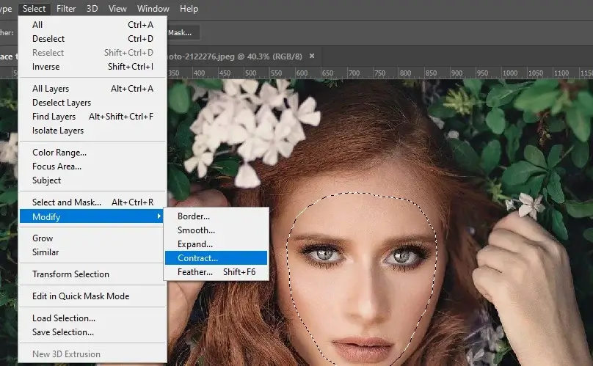Image resolution: width=593 pixels, height=366 pixels.
Task: Open the Filter menu
Action: coord(66,8)
